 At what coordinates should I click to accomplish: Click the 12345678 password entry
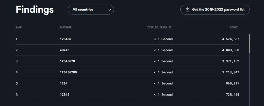[x=67, y=61]
